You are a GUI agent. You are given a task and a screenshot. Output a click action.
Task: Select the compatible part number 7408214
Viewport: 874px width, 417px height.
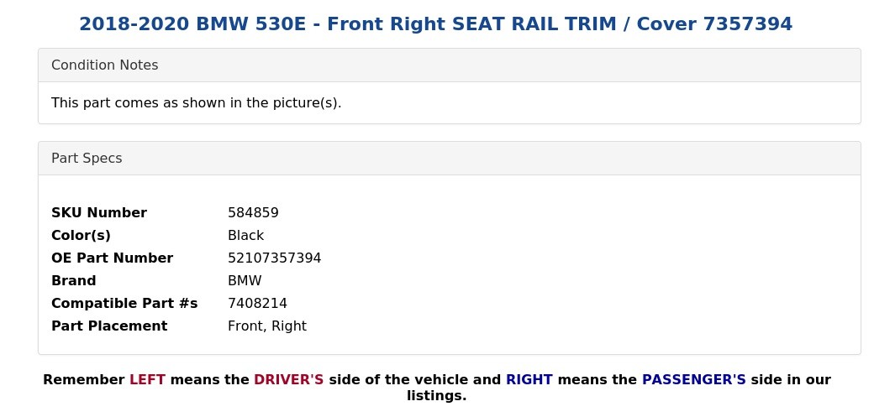pos(257,304)
